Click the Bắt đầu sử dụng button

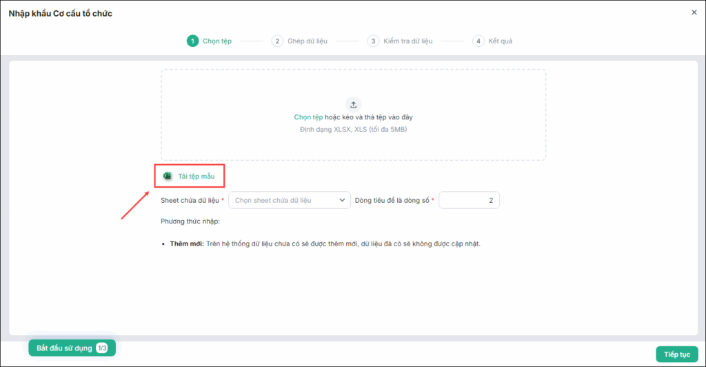72,348
